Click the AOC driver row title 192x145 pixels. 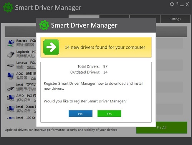(x=26, y=74)
